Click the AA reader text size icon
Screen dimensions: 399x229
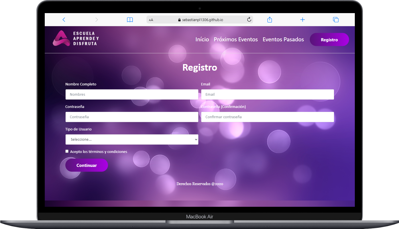(151, 20)
